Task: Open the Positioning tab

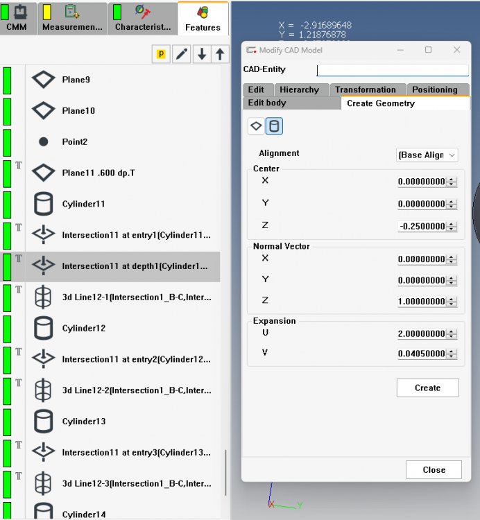Action: 438,89
